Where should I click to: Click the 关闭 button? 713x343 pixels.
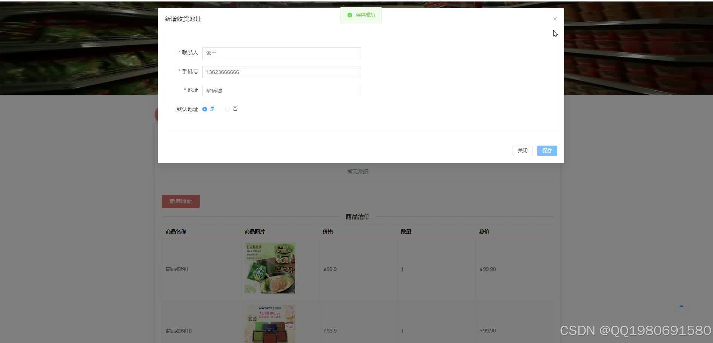[522, 150]
